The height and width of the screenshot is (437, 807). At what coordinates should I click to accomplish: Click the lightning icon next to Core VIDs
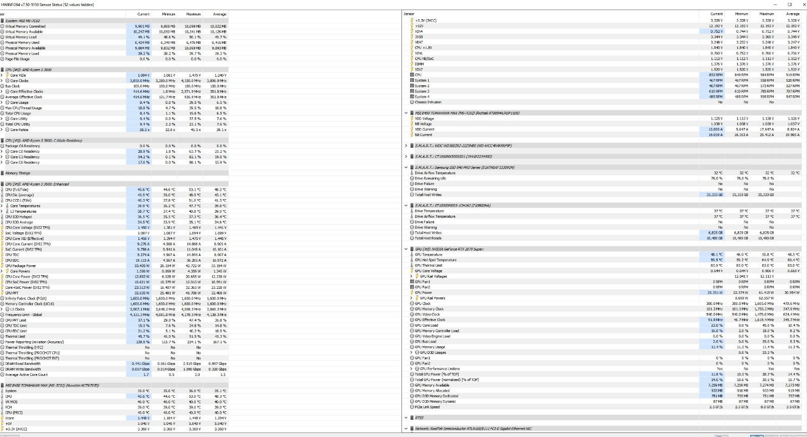click(x=7, y=75)
